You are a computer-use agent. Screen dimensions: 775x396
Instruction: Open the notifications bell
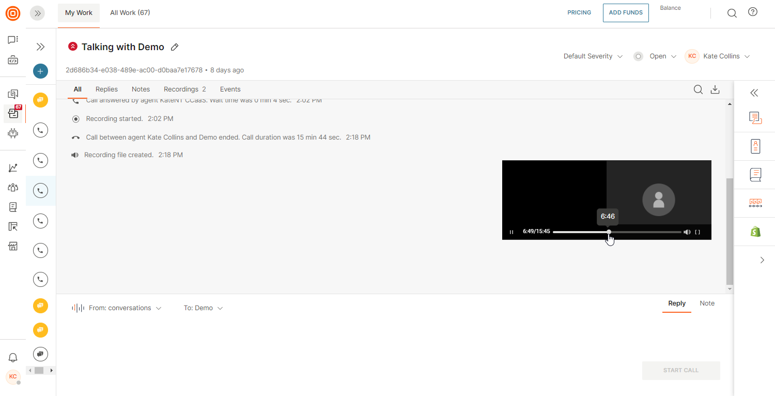coord(13,357)
